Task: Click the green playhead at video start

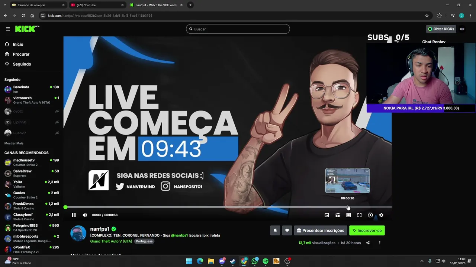Action: click(65, 207)
